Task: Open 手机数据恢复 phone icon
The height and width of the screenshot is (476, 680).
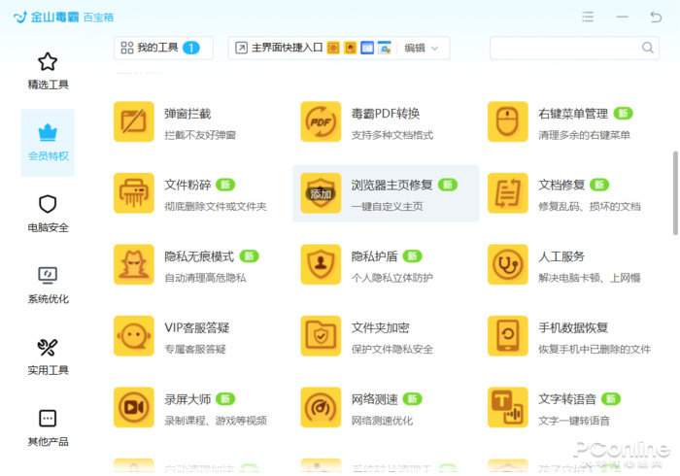Action: tap(507, 336)
